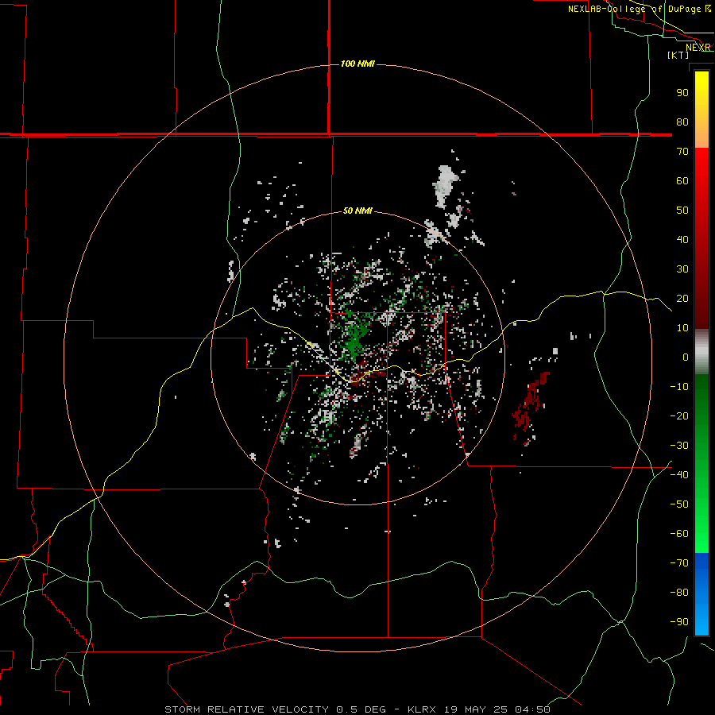Click the 80 value on the velocity scale
The image size is (715, 715).
pyautogui.click(x=682, y=122)
